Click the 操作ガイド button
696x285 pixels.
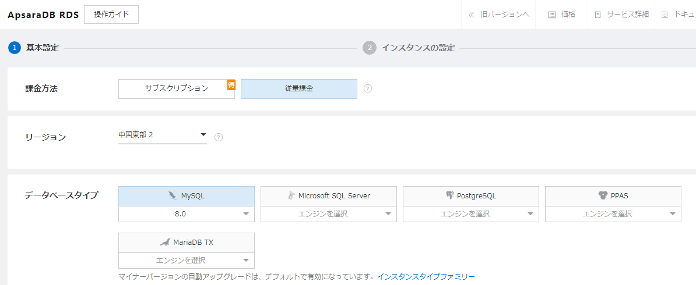click(x=111, y=15)
